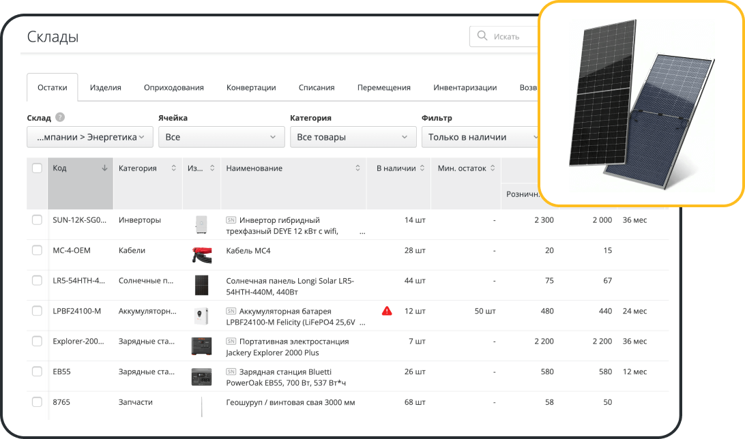The width and height of the screenshot is (745, 439).
Task: Click sort chevrons on В наличии column
Action: pos(423,167)
